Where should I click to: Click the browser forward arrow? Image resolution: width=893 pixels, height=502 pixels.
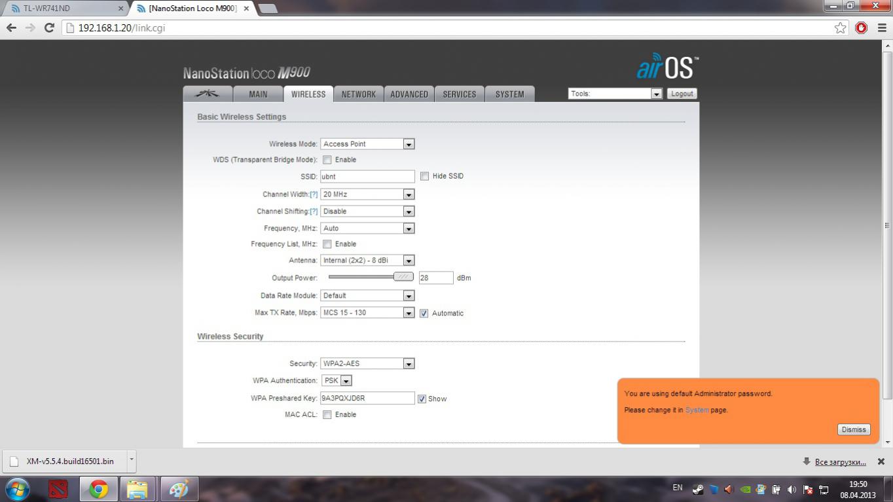(x=30, y=27)
